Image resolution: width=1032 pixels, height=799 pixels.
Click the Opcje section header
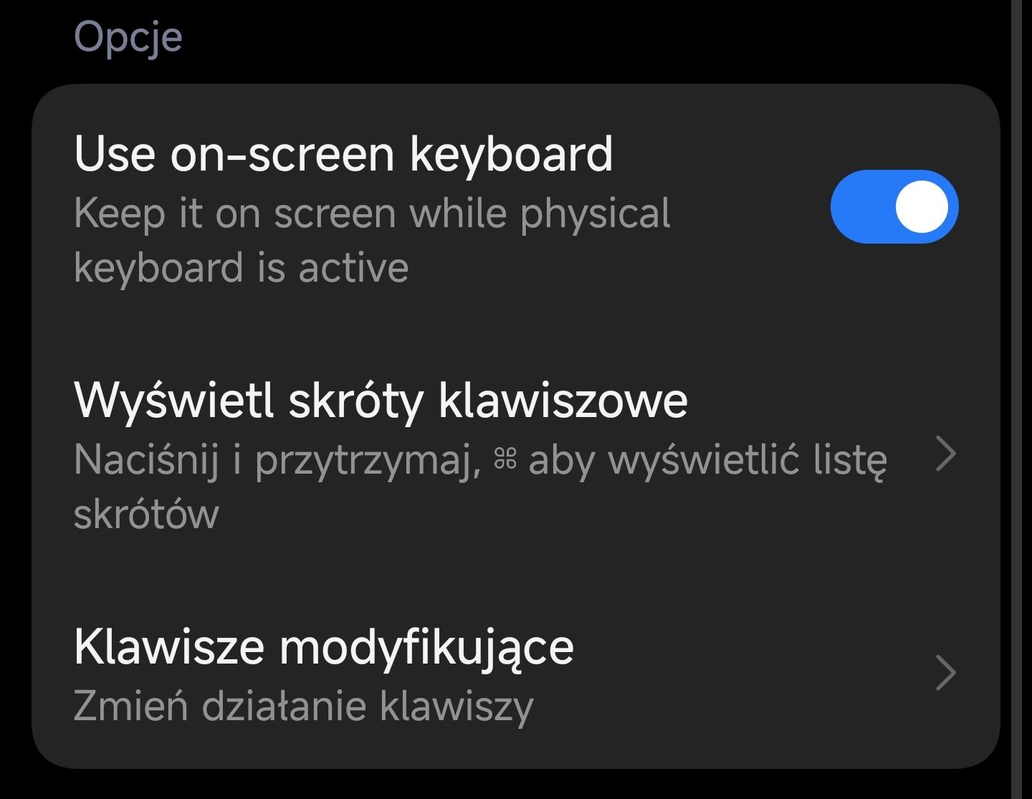(x=128, y=37)
